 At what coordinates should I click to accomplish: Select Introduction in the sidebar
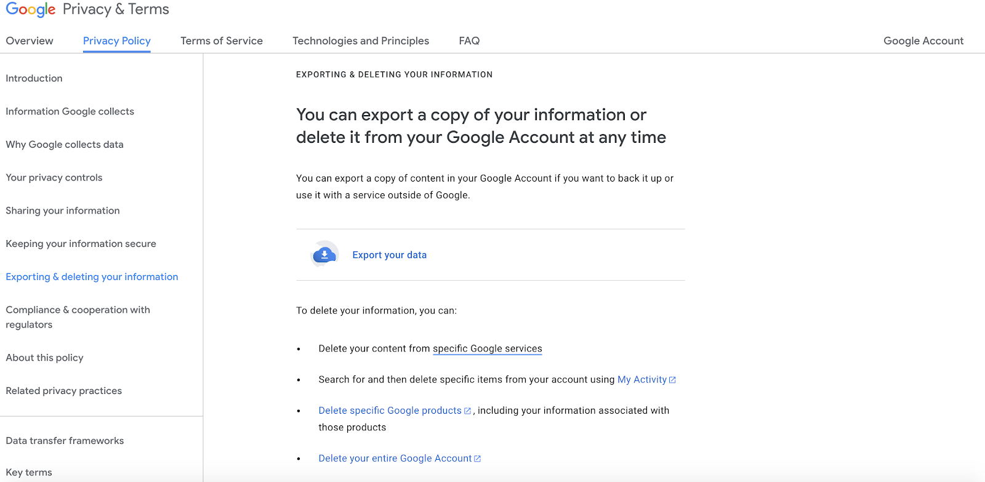(x=34, y=78)
